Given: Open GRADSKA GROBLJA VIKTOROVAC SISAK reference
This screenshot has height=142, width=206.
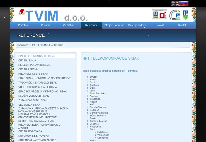Looking at the screenshot, I should (42, 92).
